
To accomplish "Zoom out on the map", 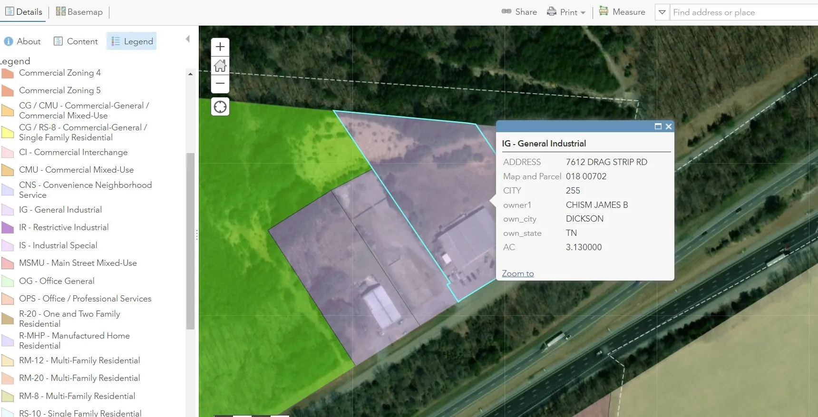I will click(220, 84).
